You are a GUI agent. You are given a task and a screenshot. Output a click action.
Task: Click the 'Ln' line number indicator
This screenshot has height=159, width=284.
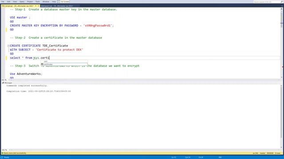pos(174,157)
